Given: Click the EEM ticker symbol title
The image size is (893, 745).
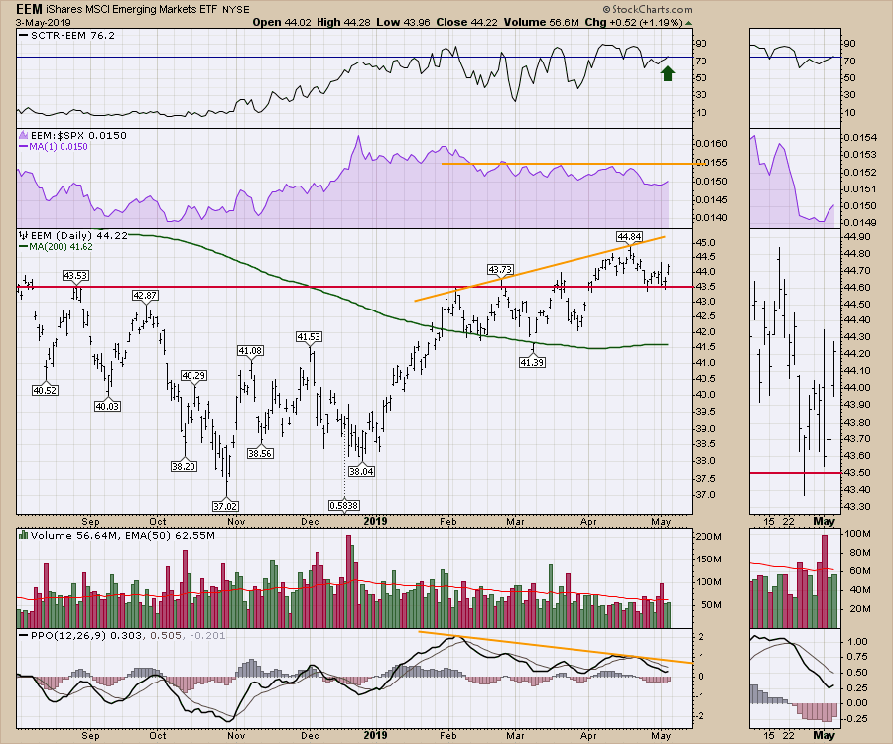Looking at the screenshot, I should 29,9.
